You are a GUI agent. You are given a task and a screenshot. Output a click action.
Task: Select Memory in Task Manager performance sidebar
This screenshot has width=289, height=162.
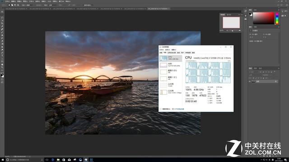[x=171, y=65]
